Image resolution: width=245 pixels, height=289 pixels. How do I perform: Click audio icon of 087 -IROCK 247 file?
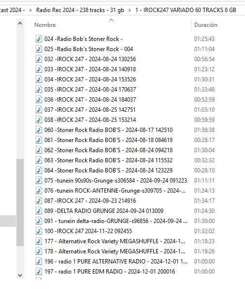(39, 201)
